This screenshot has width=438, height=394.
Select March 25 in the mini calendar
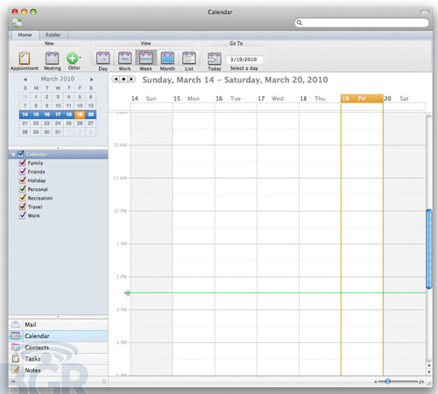click(x=68, y=123)
